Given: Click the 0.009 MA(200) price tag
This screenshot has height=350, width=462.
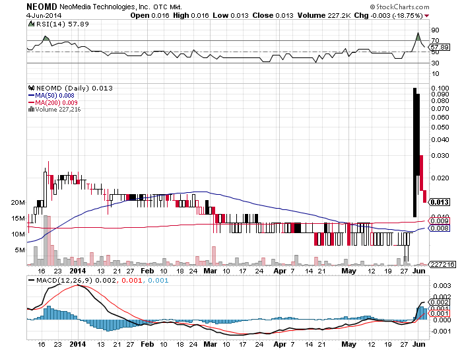Looking at the screenshot, I should [x=439, y=221].
